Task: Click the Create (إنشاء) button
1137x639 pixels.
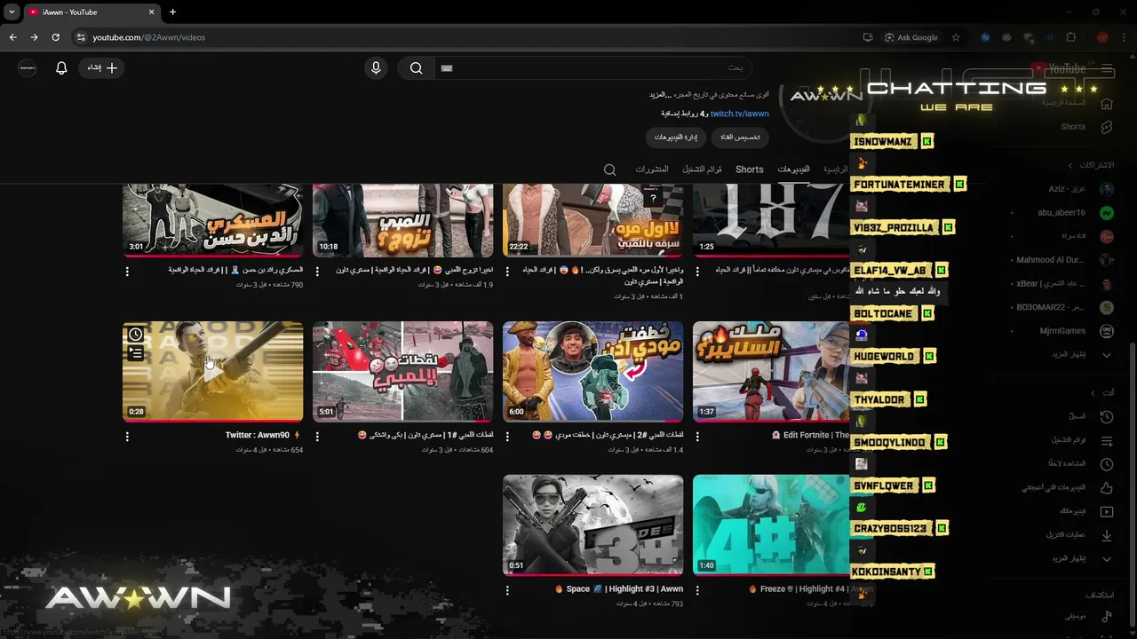Action: [102, 67]
